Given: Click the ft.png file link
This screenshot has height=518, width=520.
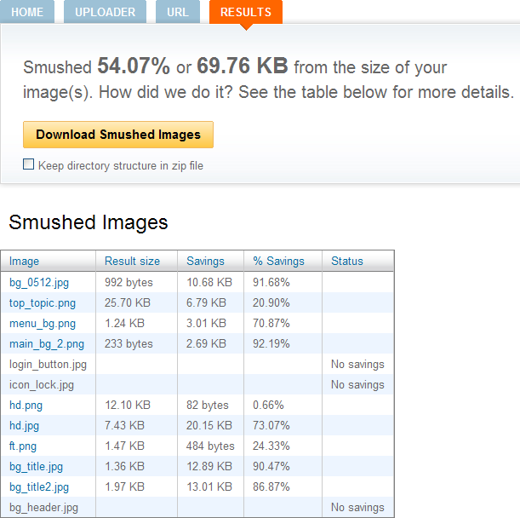Looking at the screenshot, I should click(x=23, y=446).
